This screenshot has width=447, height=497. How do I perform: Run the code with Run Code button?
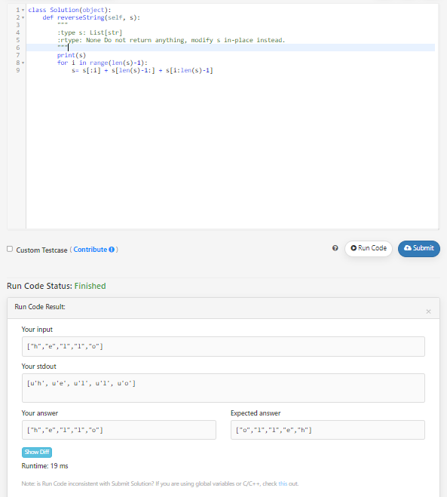click(x=369, y=248)
